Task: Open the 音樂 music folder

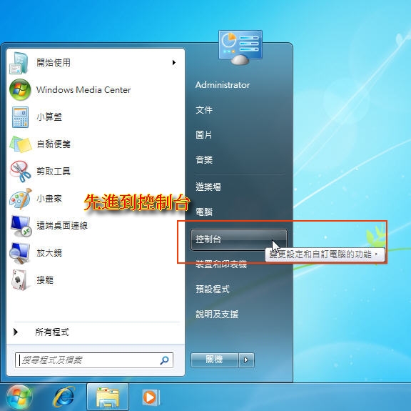Action: 204,160
